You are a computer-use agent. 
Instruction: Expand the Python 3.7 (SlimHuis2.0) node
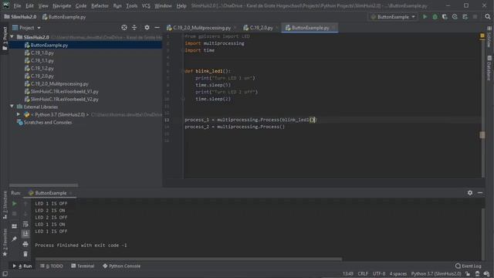[19, 114]
